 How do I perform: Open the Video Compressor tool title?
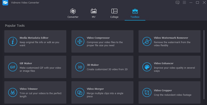(98, 38)
